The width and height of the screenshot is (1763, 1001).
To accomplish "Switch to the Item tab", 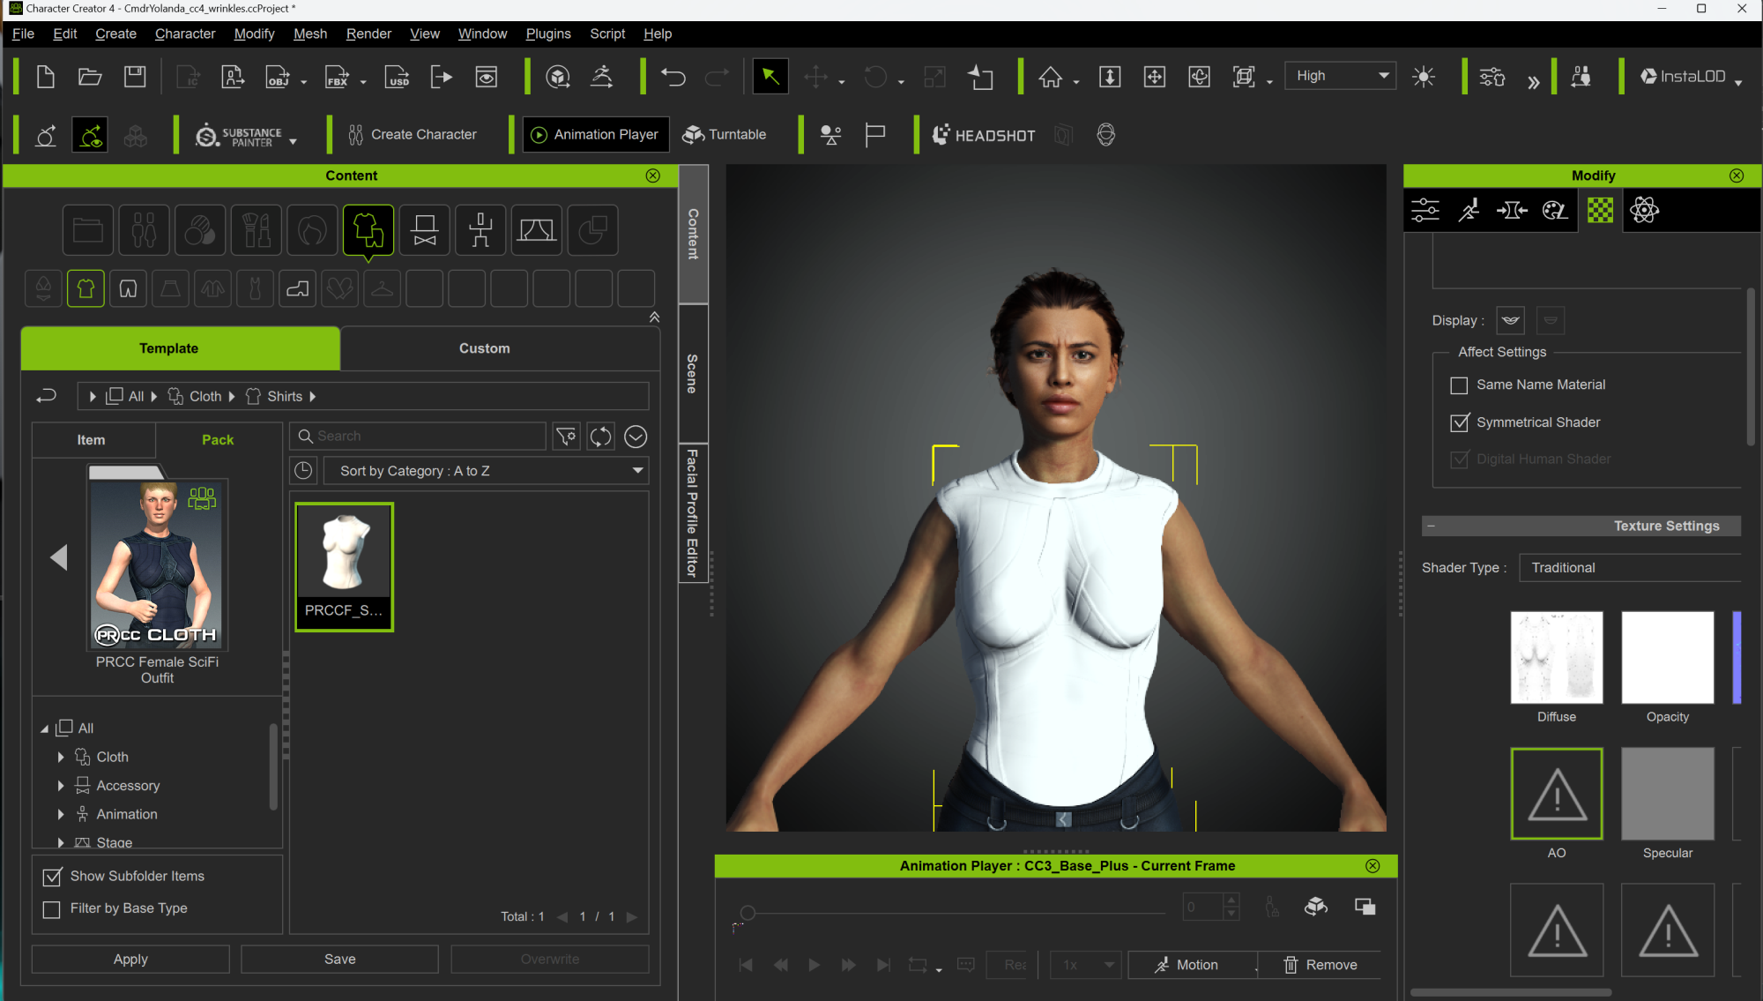I will point(93,440).
